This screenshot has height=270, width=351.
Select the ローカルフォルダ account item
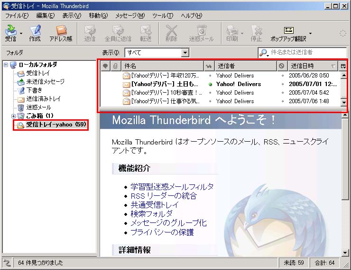37,65
